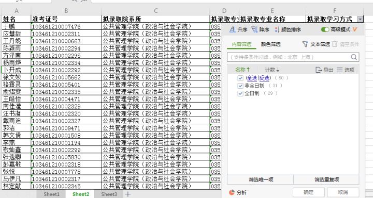Click 分析 pie chart icon
Screen dimensions: 373x198
[x=232, y=192]
